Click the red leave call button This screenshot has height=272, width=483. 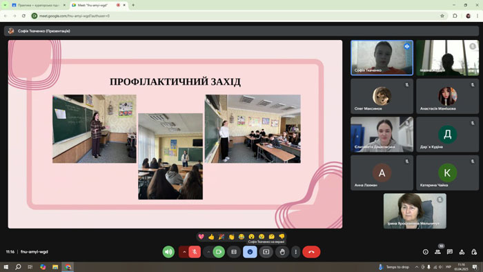coord(311,252)
